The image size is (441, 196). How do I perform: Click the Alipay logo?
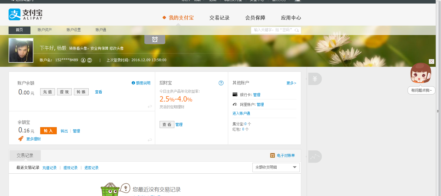(x=25, y=14)
